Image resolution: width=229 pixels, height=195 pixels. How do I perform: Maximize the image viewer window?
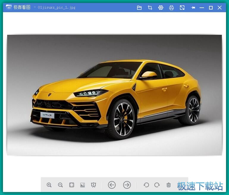[211, 8]
